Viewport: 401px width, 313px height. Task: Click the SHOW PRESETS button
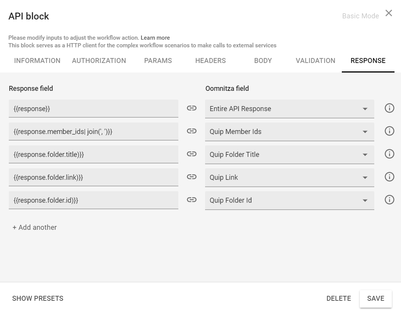[37, 298]
